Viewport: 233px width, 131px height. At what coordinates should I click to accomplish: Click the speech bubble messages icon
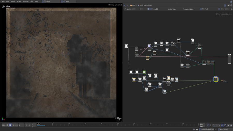point(197,129)
